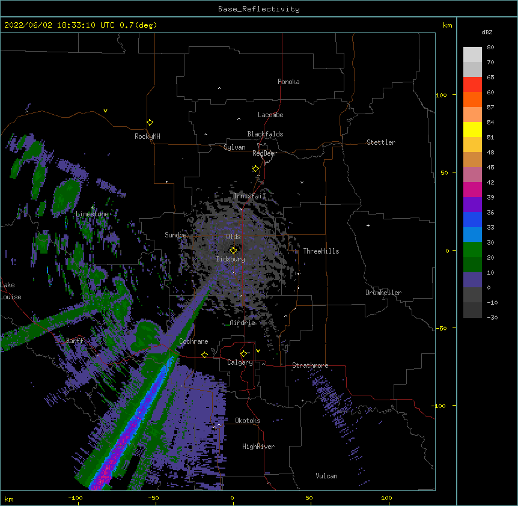Click the yellow v marker northwest of RockyMH
This screenshot has width=518, height=506.
(105, 111)
